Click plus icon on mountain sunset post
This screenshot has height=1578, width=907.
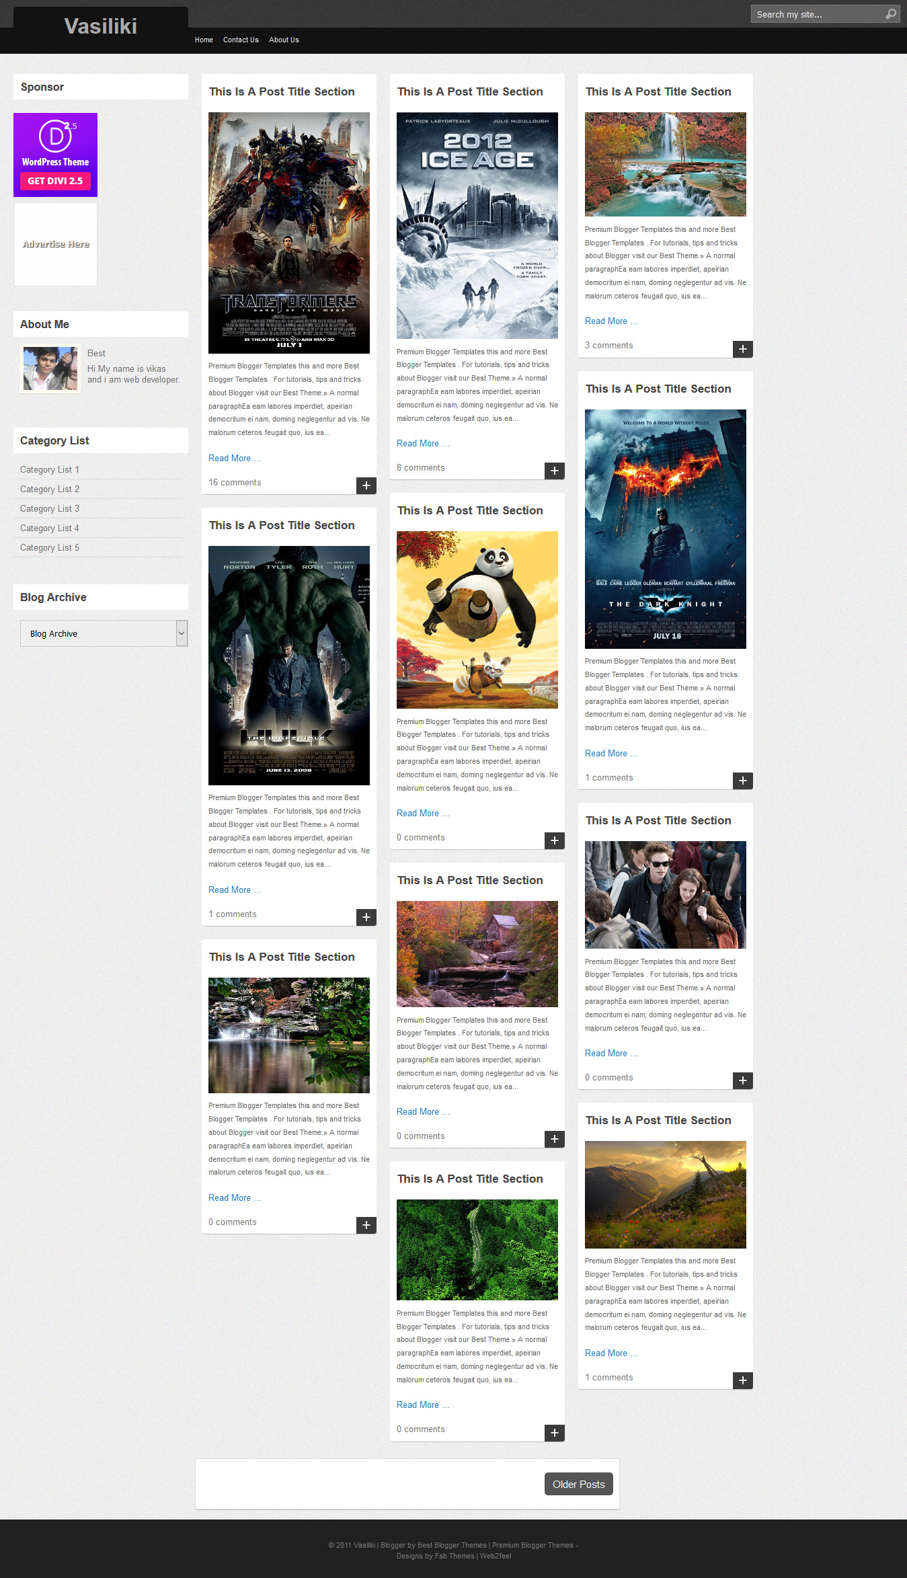pos(743,1380)
